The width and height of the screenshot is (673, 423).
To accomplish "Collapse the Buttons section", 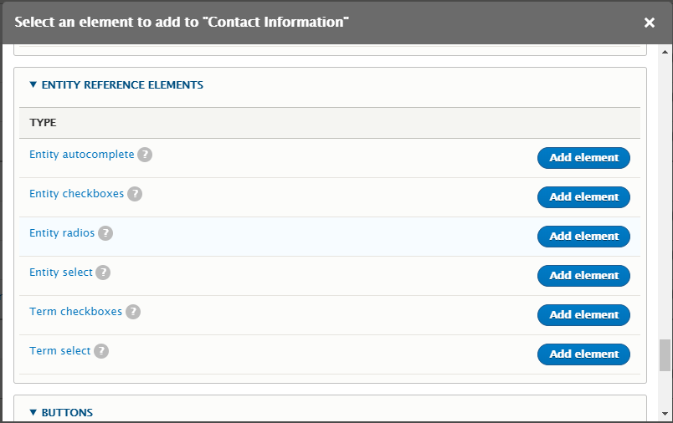I will (x=61, y=412).
